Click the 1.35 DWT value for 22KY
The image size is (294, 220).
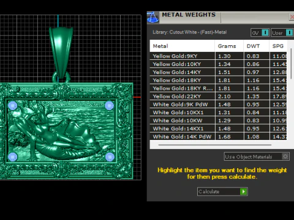tap(253, 97)
